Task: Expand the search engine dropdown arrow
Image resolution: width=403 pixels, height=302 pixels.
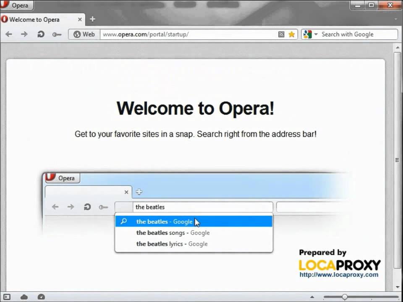Action: click(x=316, y=34)
